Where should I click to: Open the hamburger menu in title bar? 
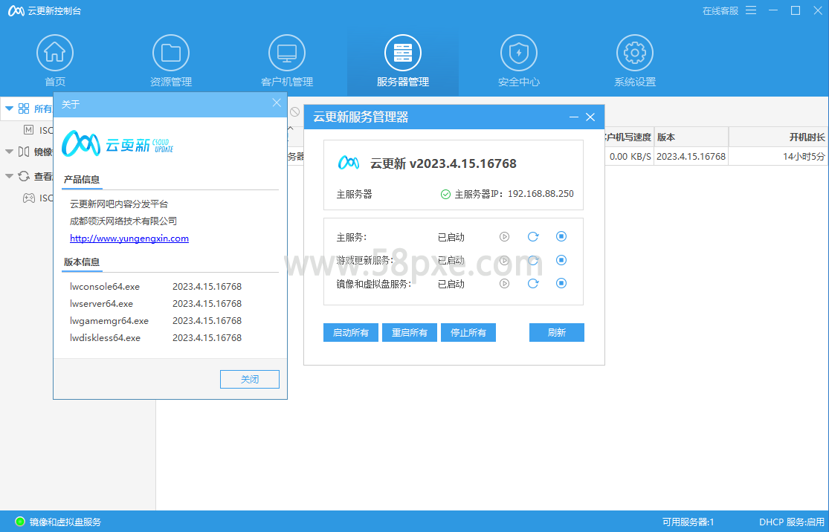751,10
